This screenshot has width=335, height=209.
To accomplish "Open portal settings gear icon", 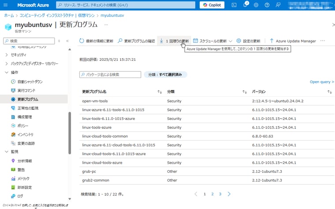I will 256,5.
